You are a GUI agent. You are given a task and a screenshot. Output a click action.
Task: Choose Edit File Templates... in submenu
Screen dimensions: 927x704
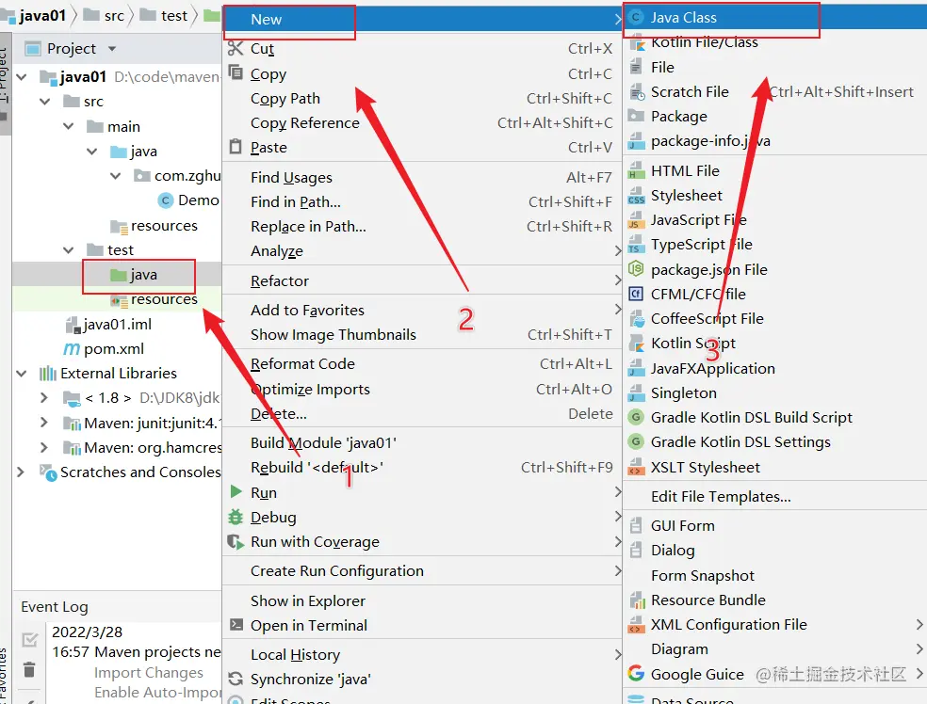(x=775, y=497)
